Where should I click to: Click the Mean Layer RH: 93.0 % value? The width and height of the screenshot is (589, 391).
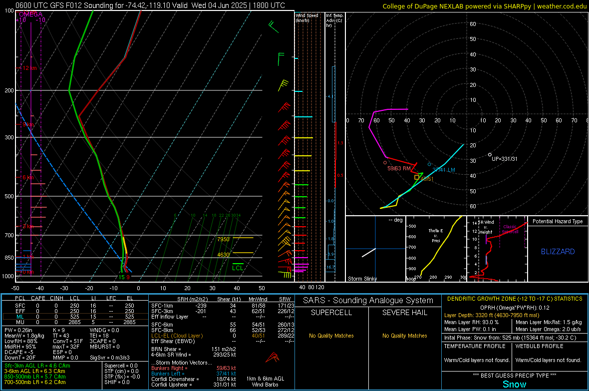point(471,322)
